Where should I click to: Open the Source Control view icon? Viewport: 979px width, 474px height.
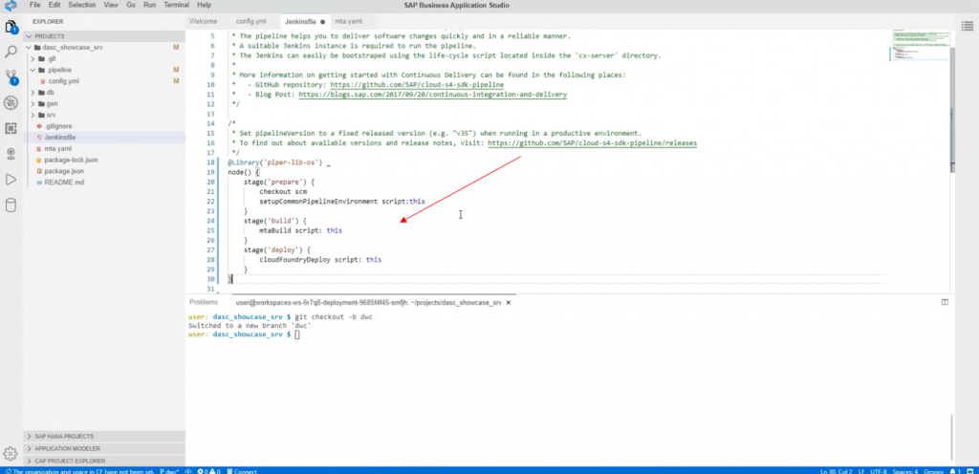tap(11, 77)
